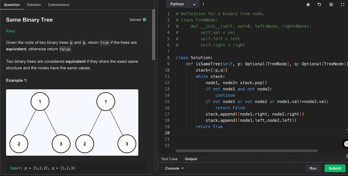Select the Question tab

(x=12, y=5)
